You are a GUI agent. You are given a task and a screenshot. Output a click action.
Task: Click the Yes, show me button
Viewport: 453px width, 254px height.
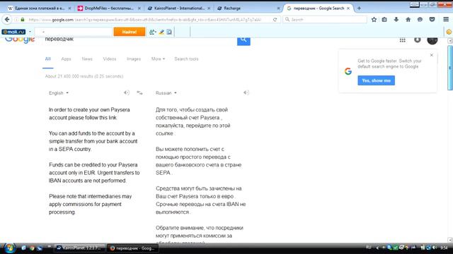(376, 80)
